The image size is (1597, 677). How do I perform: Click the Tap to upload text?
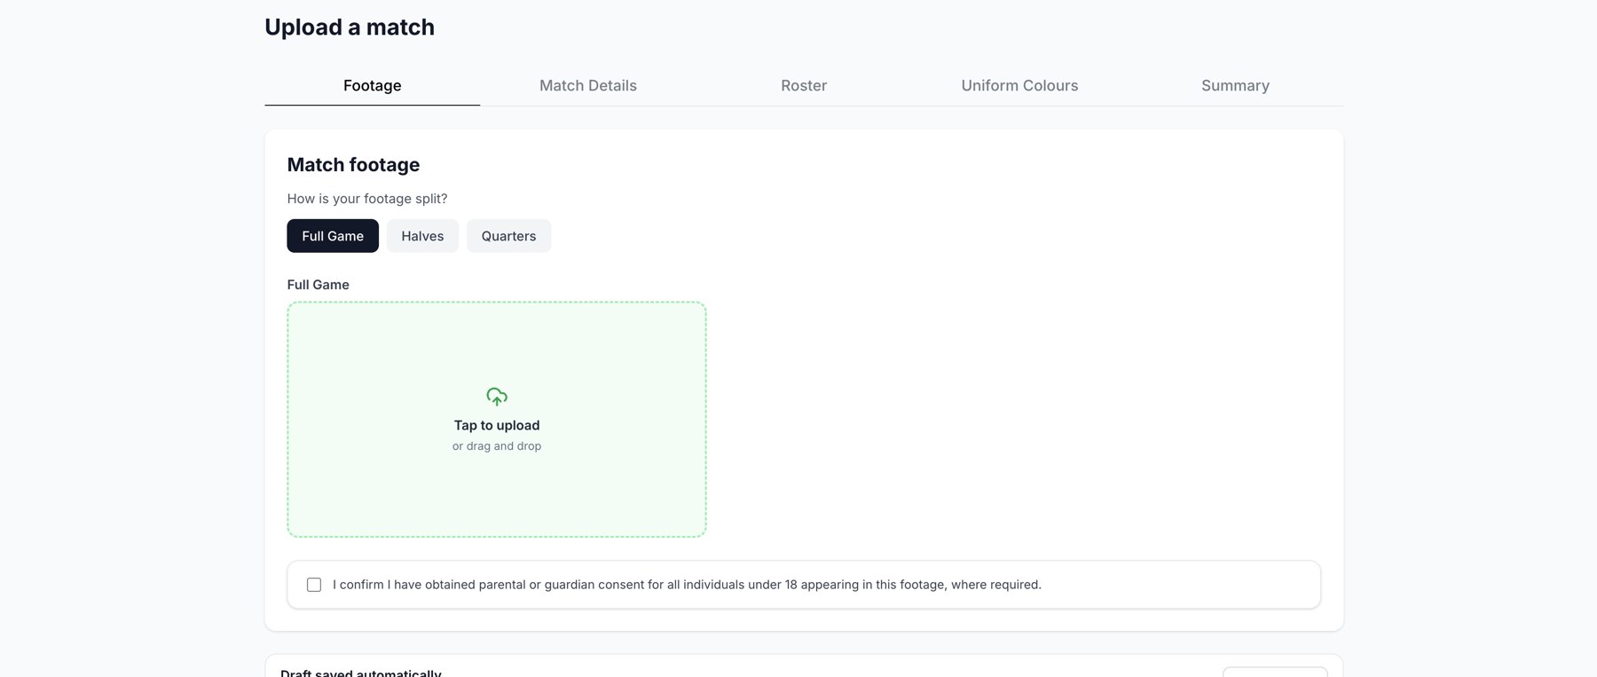tap(497, 425)
